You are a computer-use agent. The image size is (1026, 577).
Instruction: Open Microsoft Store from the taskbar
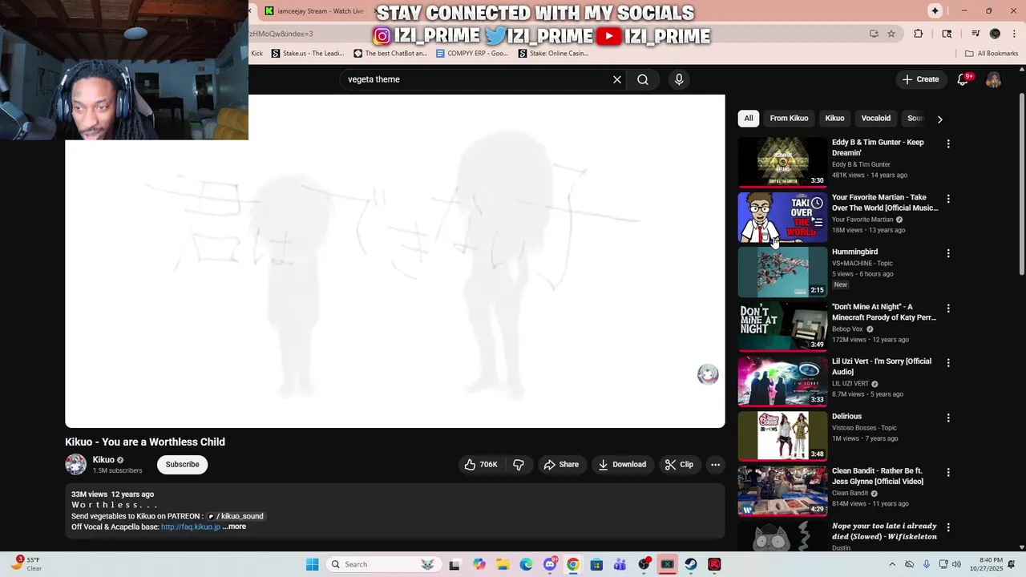pyautogui.click(x=596, y=564)
